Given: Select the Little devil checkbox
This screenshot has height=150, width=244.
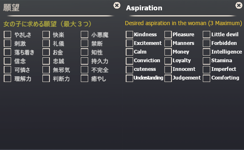Looking at the screenshot, I should click(x=206, y=35).
